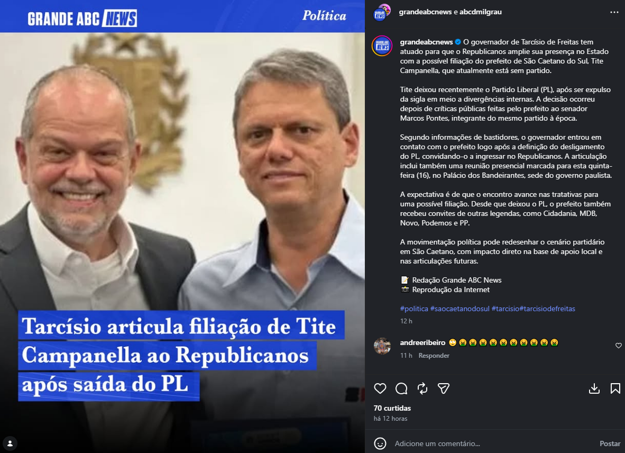
Task: View the 70 curtidas likes list
Action: pyautogui.click(x=392, y=408)
